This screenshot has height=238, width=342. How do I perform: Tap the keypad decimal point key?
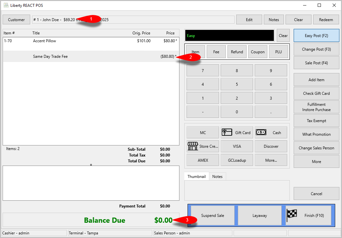(271, 112)
